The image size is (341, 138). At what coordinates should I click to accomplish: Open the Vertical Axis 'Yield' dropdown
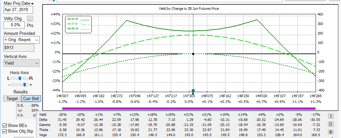[37, 63]
